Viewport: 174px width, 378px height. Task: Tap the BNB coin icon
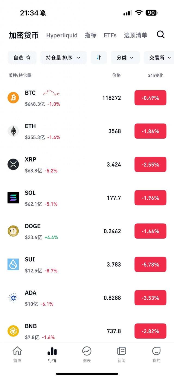point(13,331)
